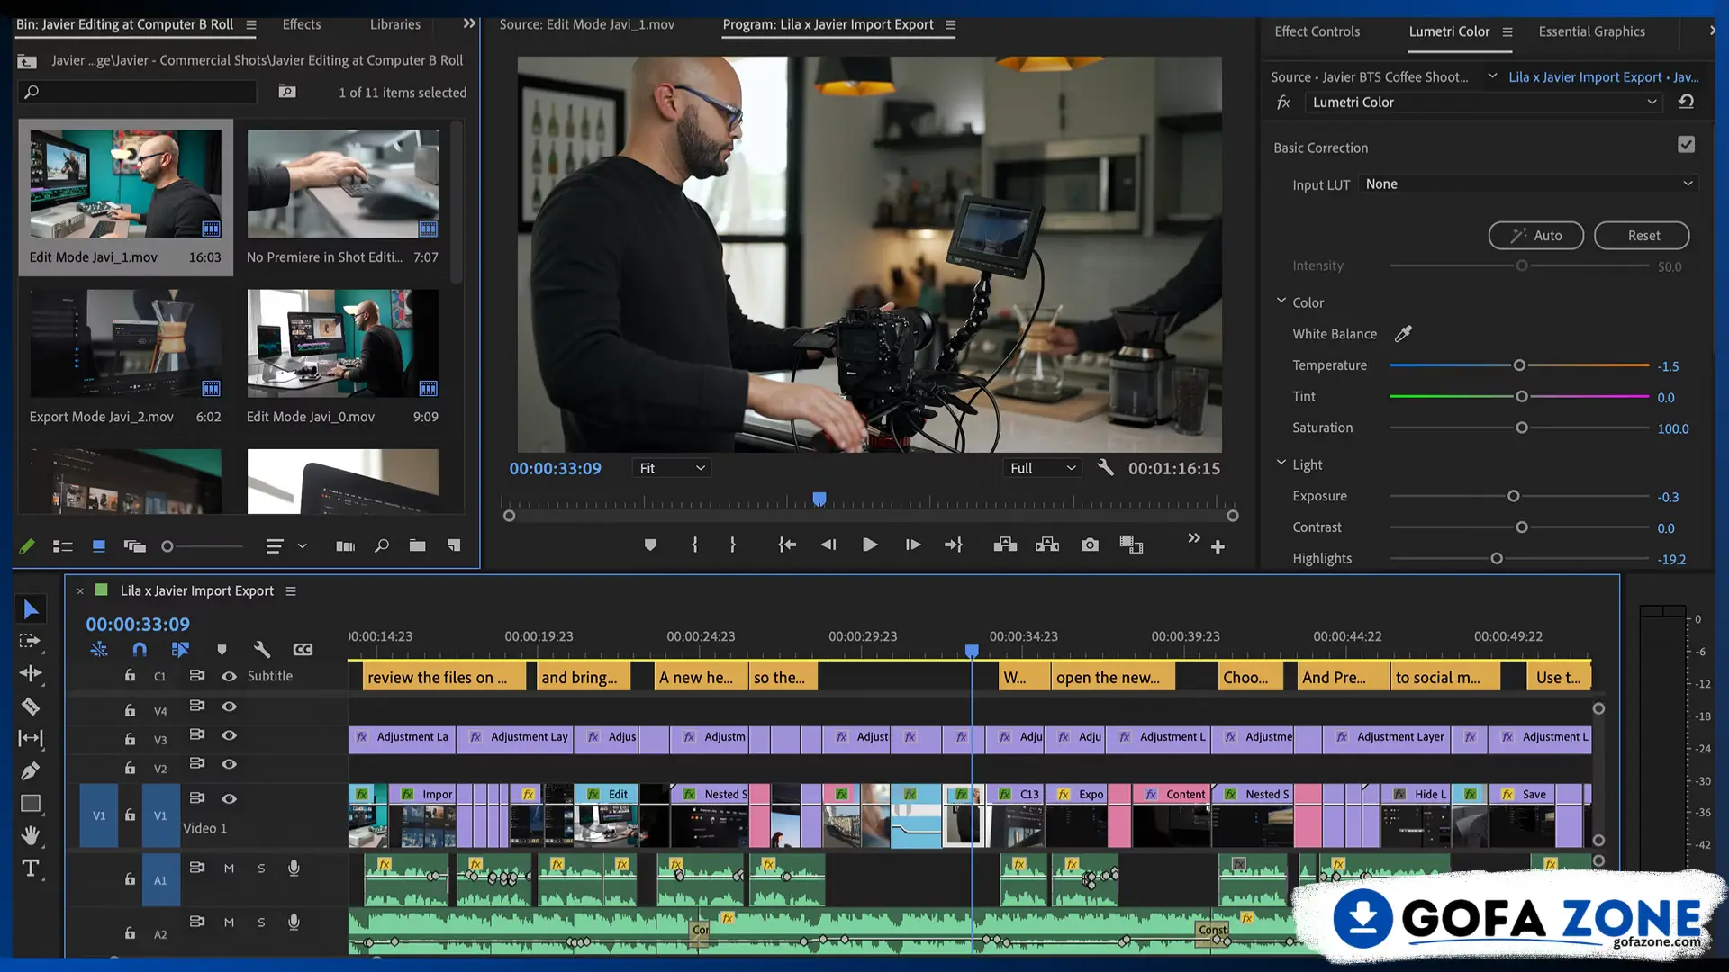
Task: Toggle timeline Snap magnet icon
Action: pos(140,649)
